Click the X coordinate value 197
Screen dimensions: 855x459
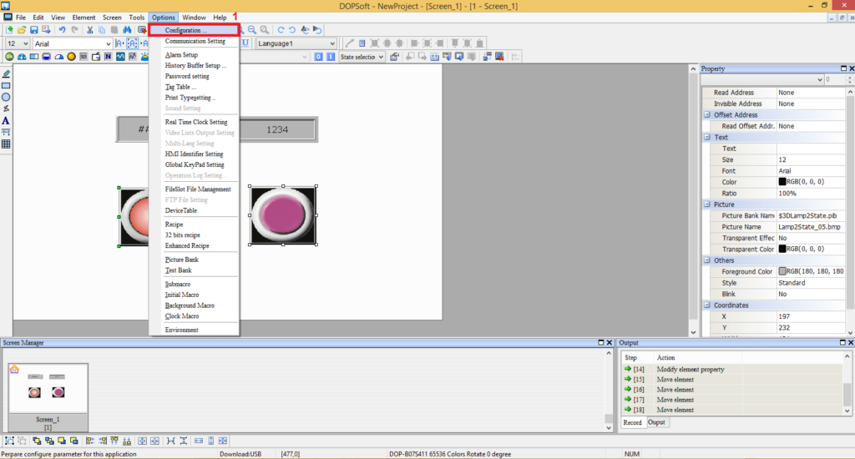pos(811,317)
